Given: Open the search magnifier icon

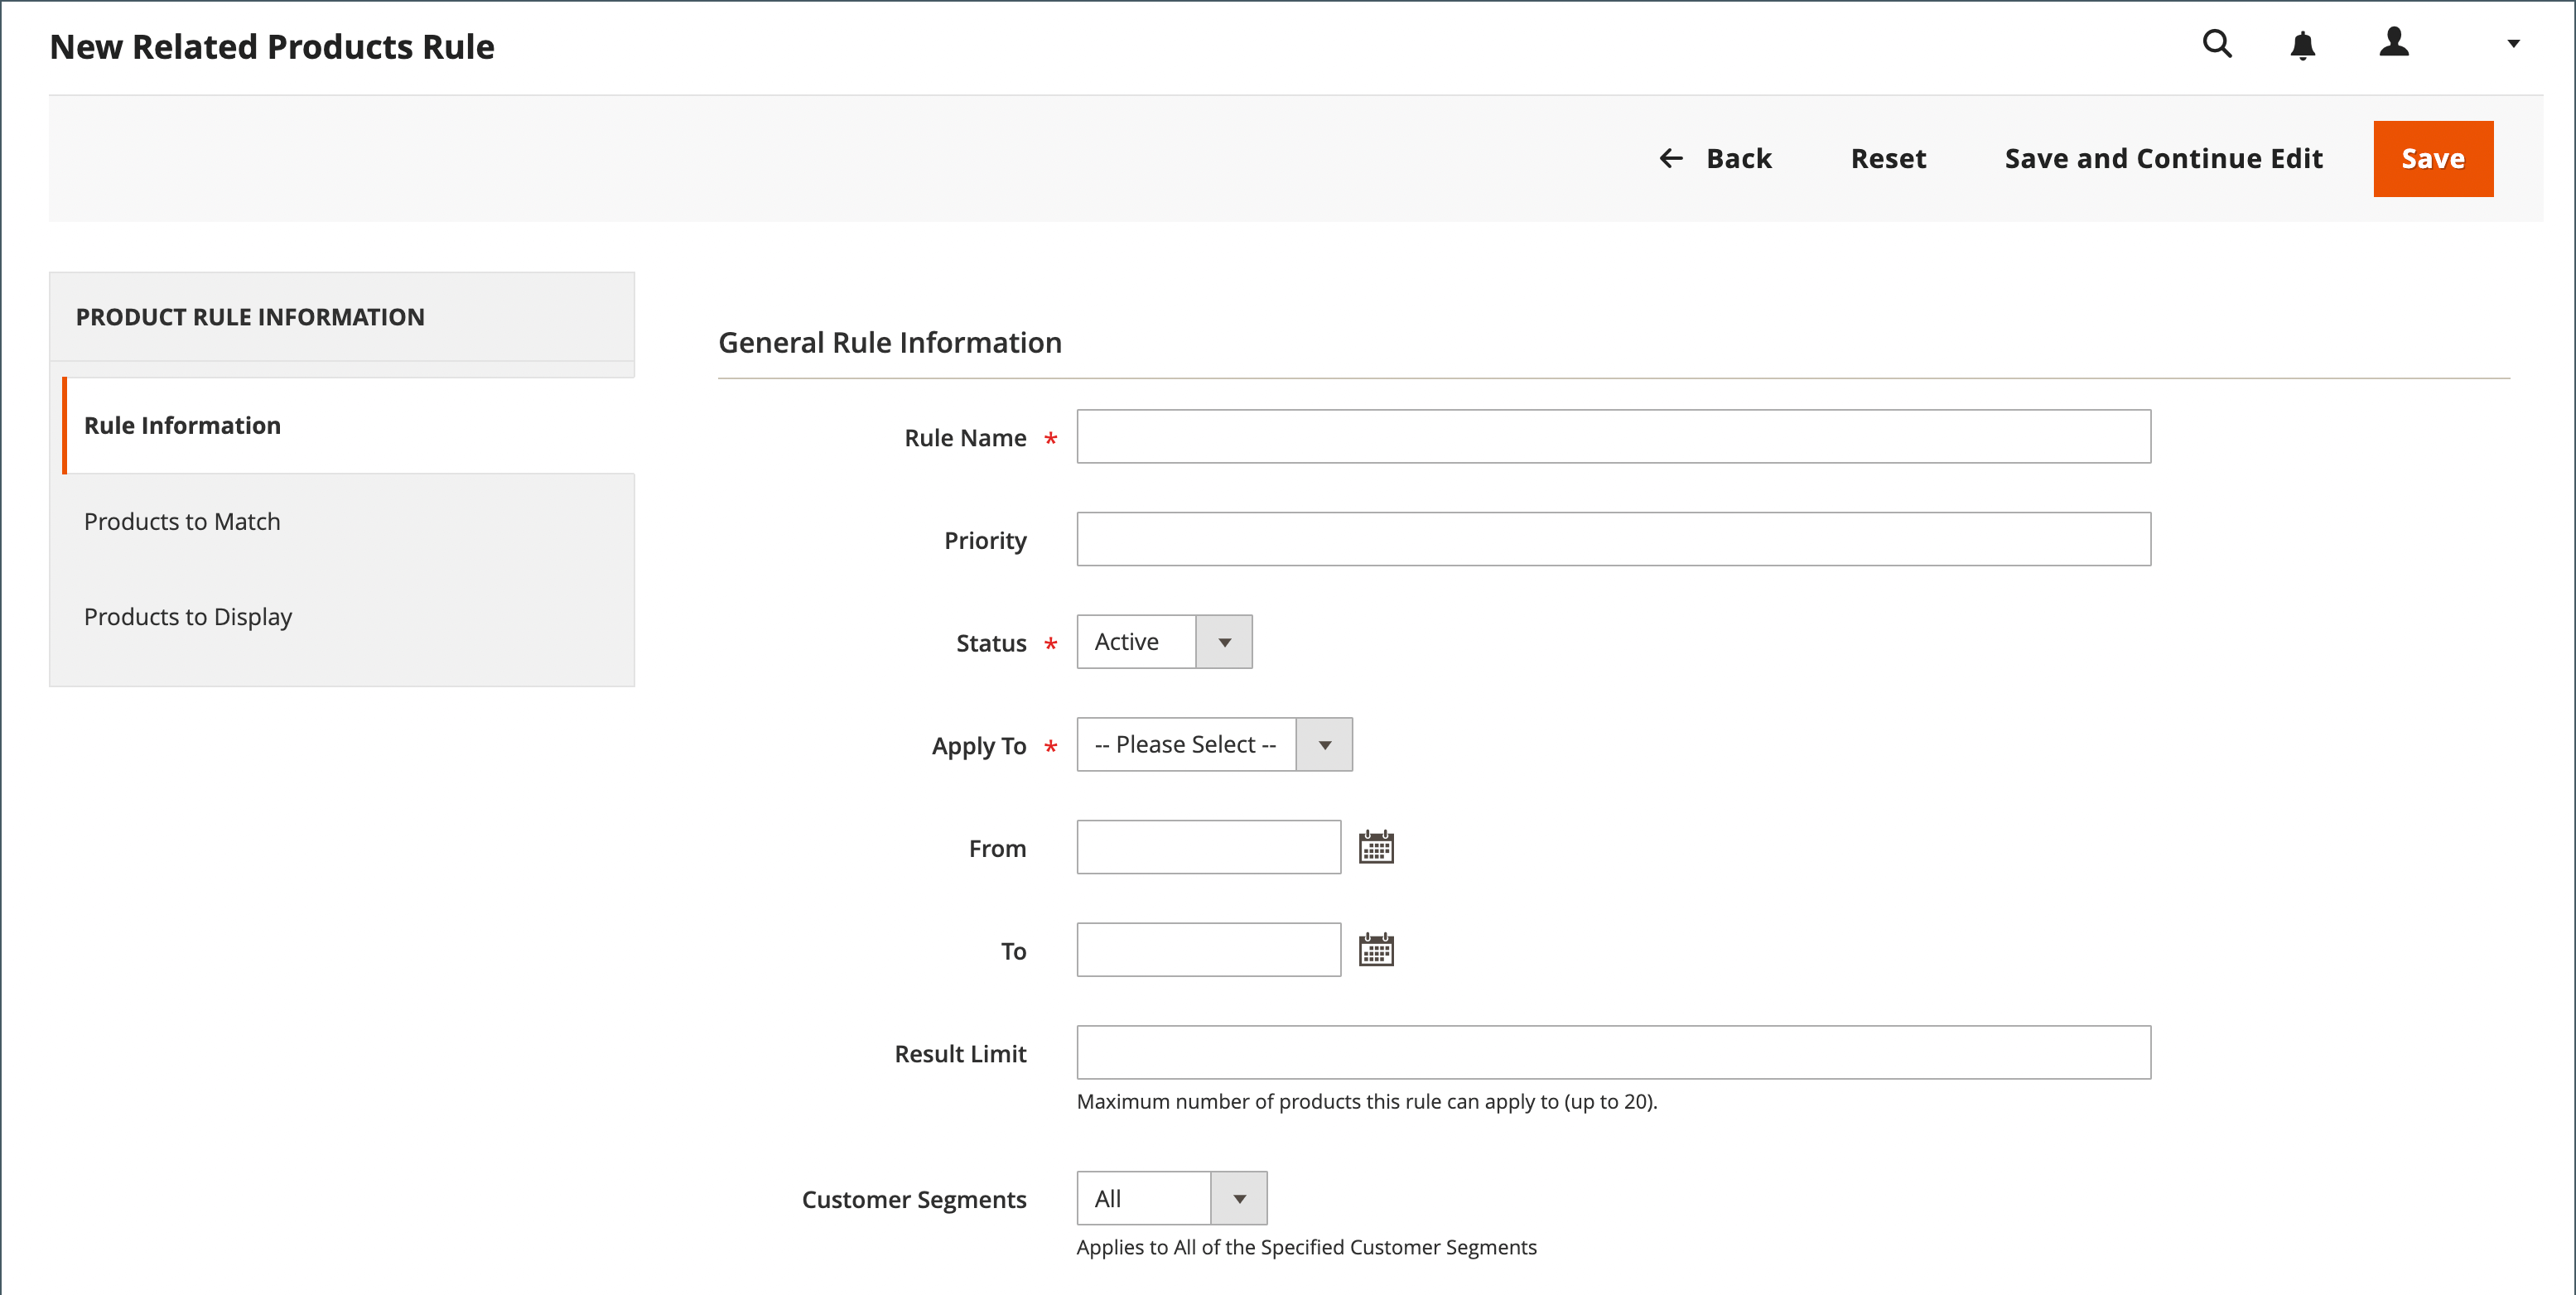Looking at the screenshot, I should tap(2217, 44).
